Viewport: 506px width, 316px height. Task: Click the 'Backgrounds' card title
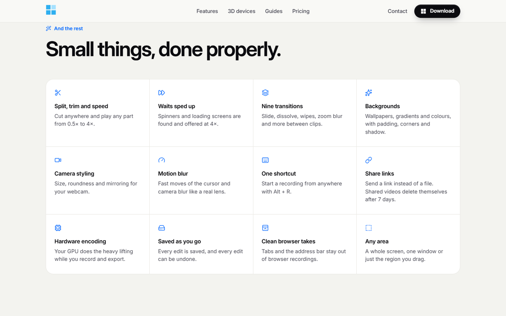click(x=382, y=106)
